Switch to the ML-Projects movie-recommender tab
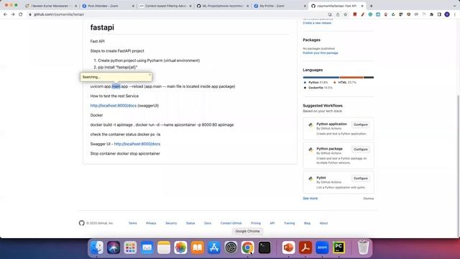This screenshot has width=460, height=259. click(222, 6)
